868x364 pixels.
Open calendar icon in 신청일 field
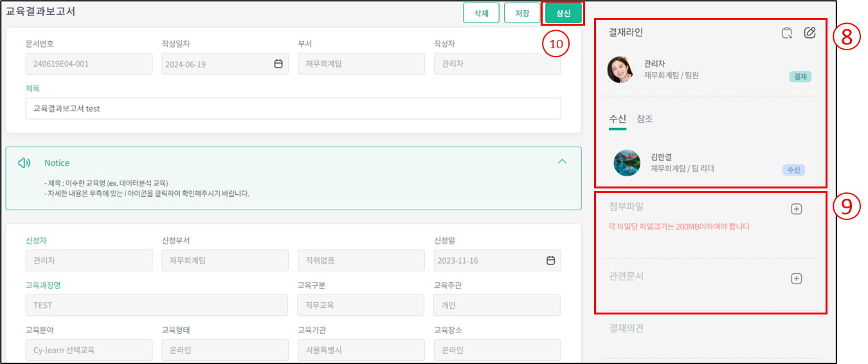pyautogui.click(x=550, y=260)
